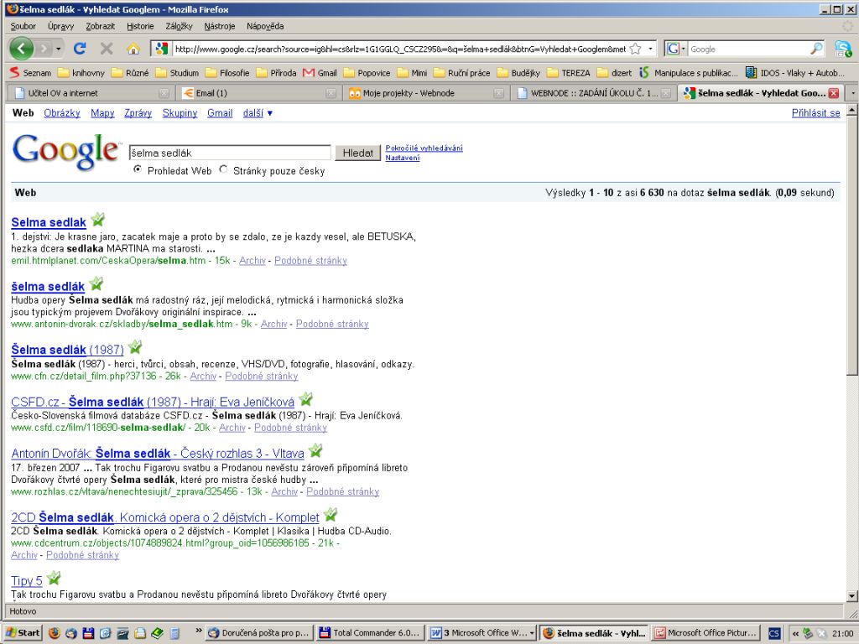Stop loading with the X toolbar icon

click(x=107, y=49)
